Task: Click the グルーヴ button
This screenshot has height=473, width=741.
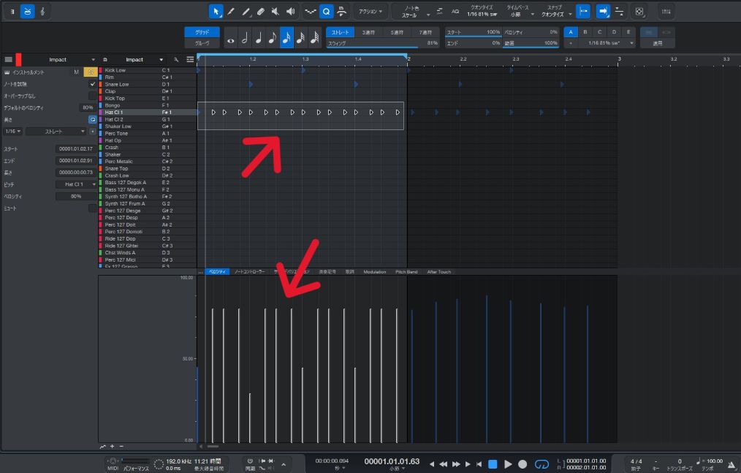Action: 202,43
